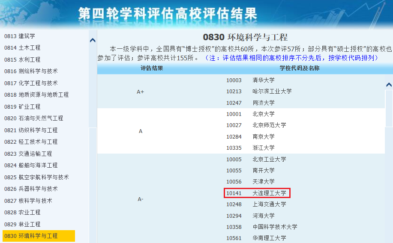Screen dimensions: 393x243
Task: Click 南开大学 entry
Action: [264, 170]
